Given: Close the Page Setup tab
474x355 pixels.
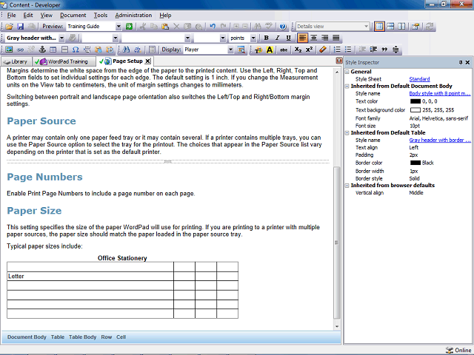Looking at the screenshot, I should (x=147, y=61).
